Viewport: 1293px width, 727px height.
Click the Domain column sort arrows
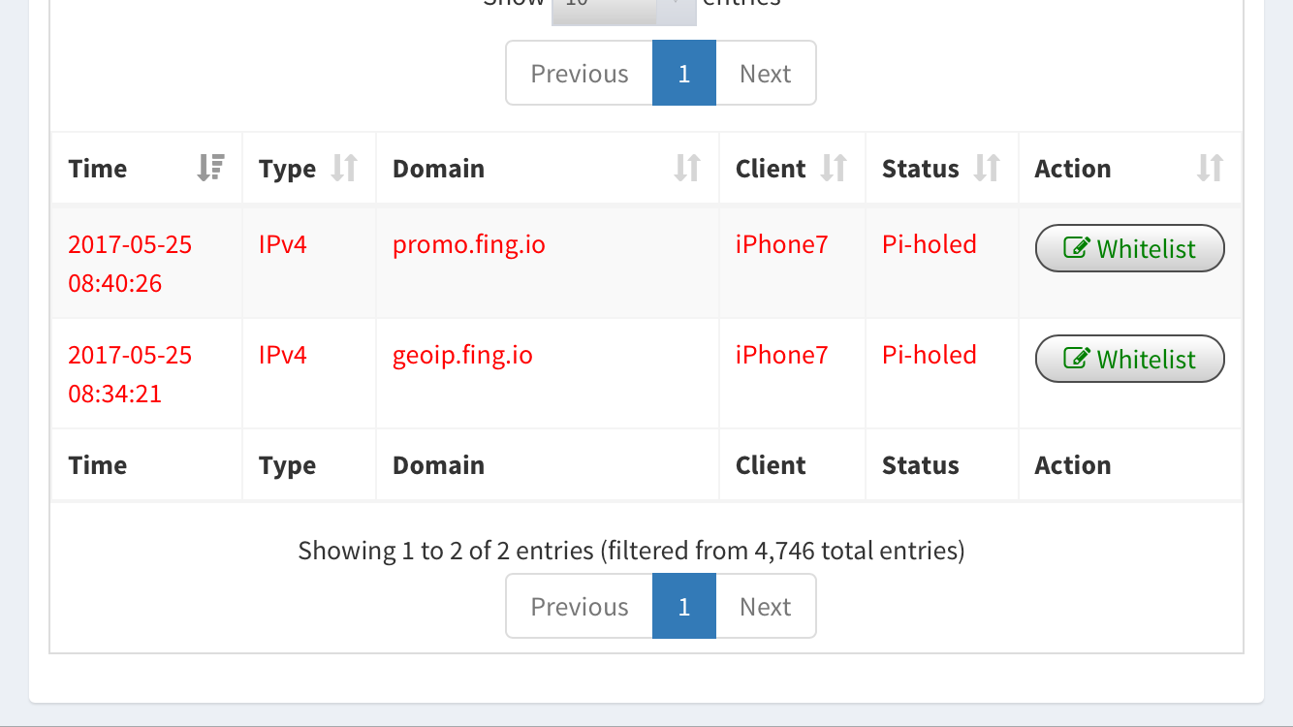tap(687, 169)
